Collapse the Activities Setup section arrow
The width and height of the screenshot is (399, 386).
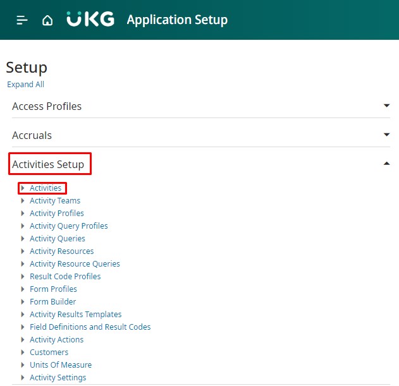(x=386, y=164)
